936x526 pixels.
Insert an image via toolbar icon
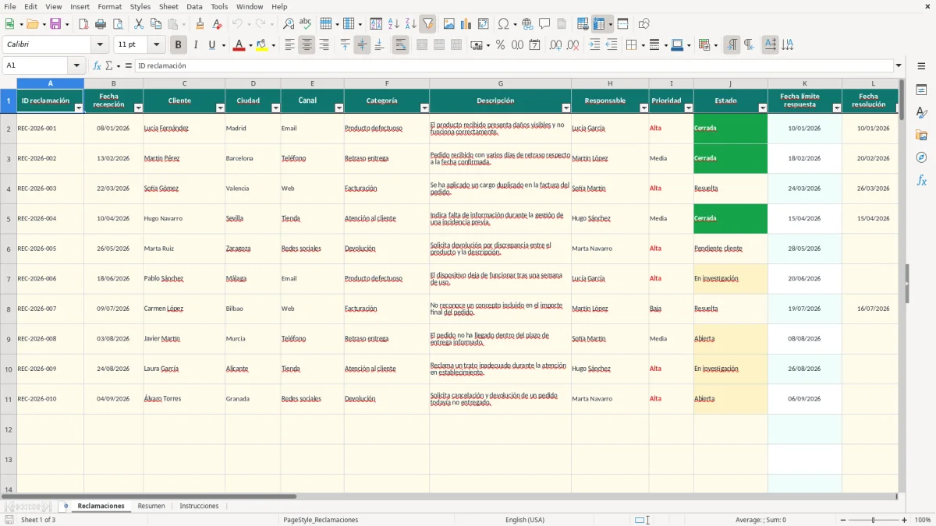click(449, 24)
